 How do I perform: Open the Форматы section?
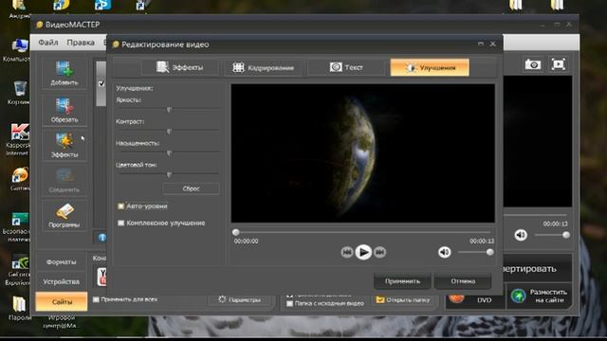pyautogui.click(x=61, y=262)
